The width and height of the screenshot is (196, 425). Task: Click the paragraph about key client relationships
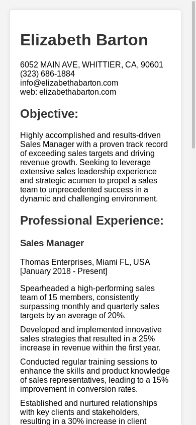click(x=89, y=412)
